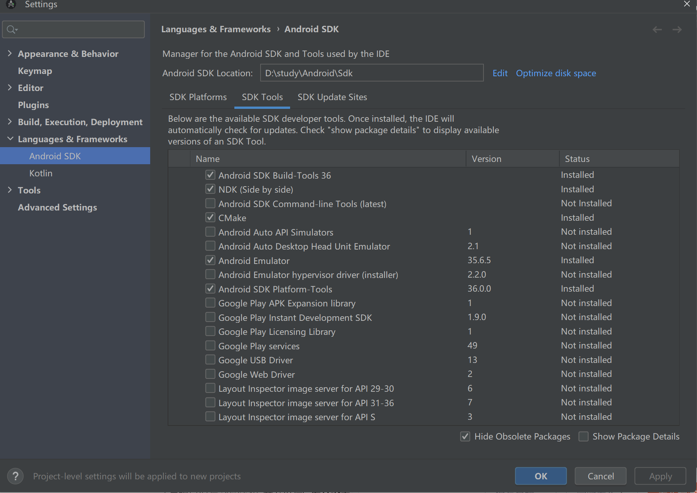Sort by Status column header

pos(619,159)
